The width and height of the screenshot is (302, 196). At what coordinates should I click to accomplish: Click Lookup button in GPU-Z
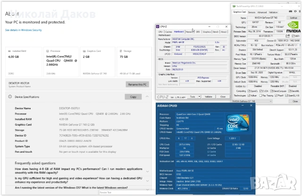(x=294, y=18)
